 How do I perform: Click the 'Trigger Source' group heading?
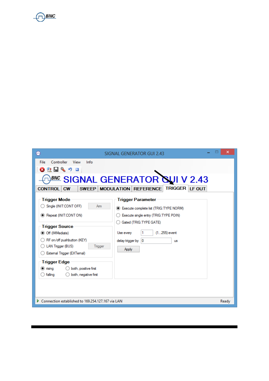point(57,226)
